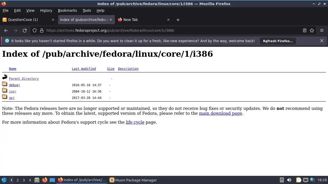Open a new tab with plus button
The image size is (328, 184).
[178, 20]
